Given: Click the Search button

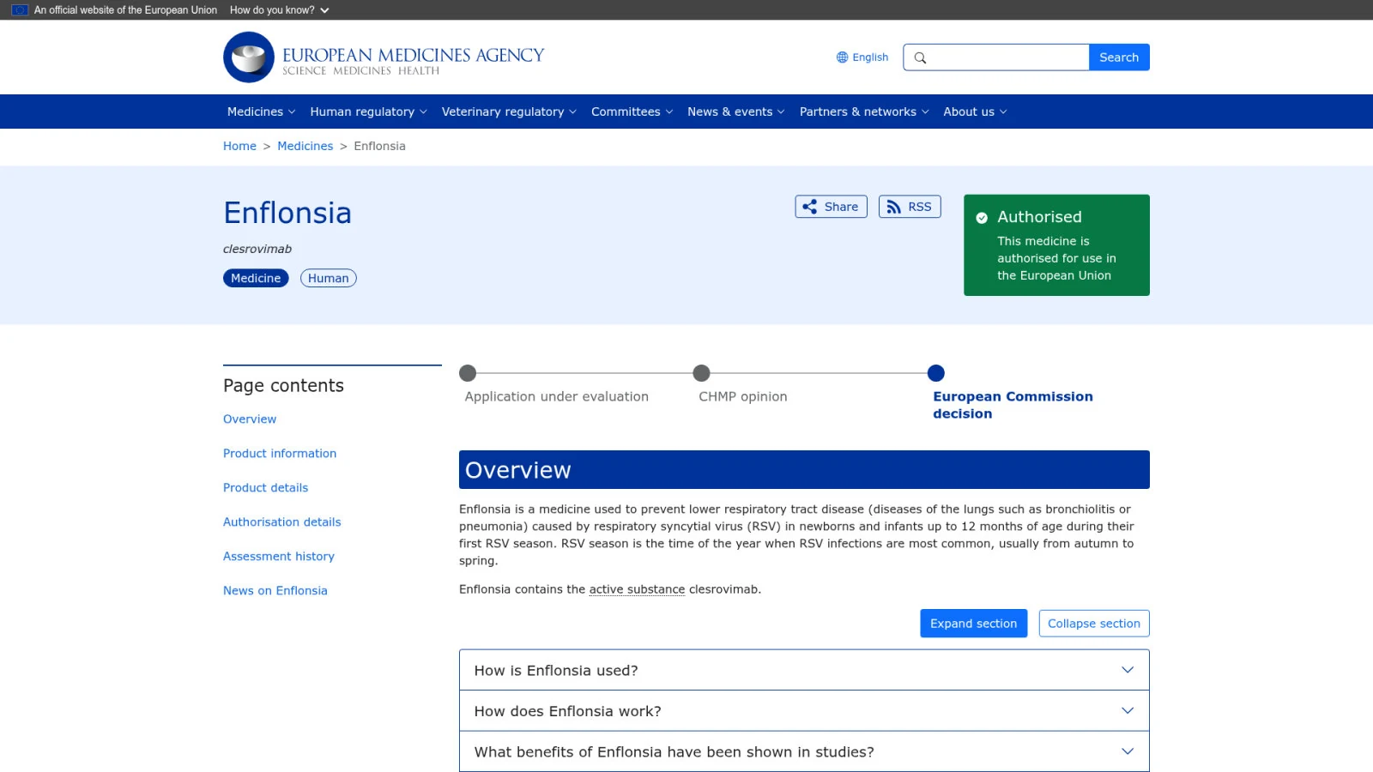Looking at the screenshot, I should [x=1119, y=57].
